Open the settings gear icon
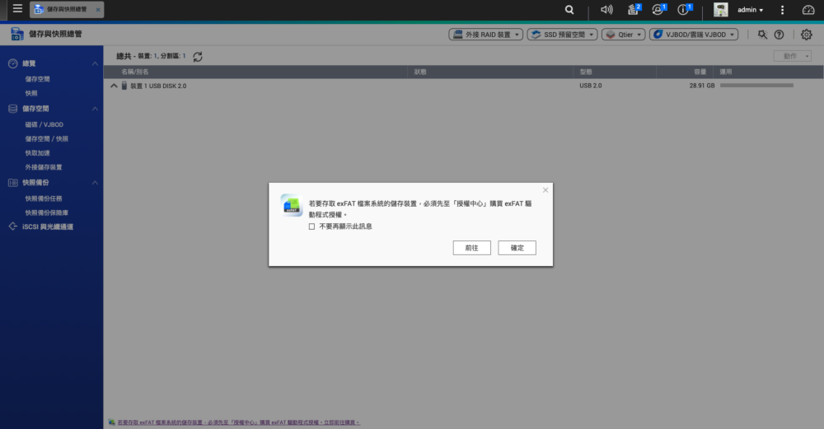The height and width of the screenshot is (429, 824). tap(806, 35)
